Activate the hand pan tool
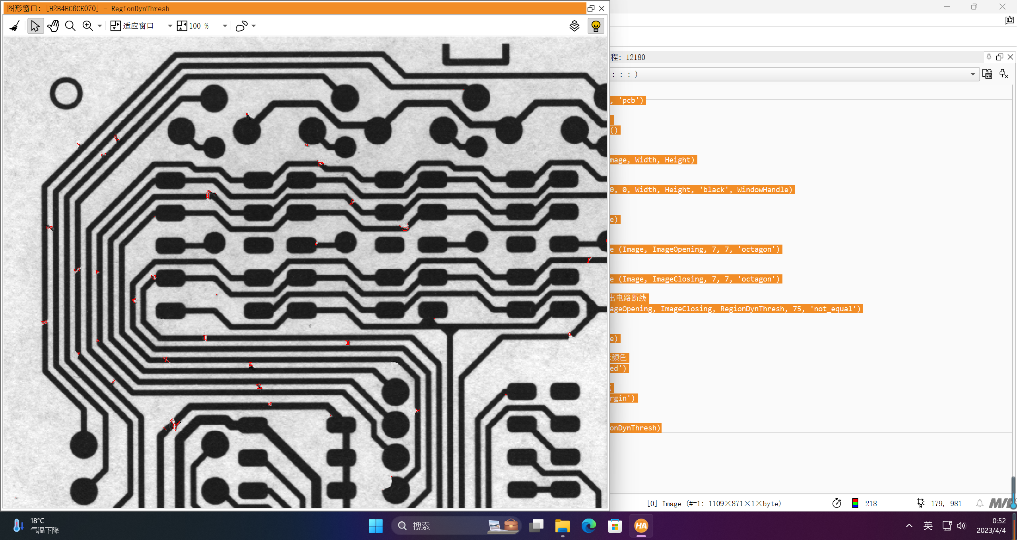Image resolution: width=1017 pixels, height=540 pixels. click(x=53, y=26)
